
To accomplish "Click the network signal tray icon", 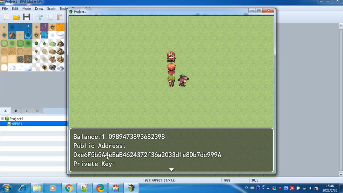I will coord(304,188).
